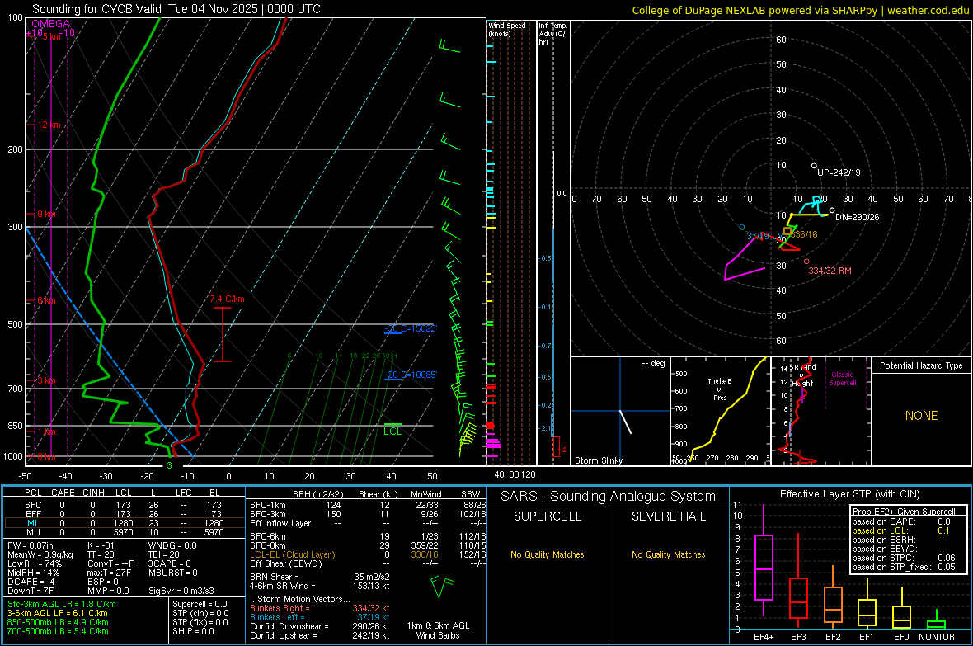Click the SARS - Sounding Analogue System header
Screen dimensions: 973x646
point(609,497)
